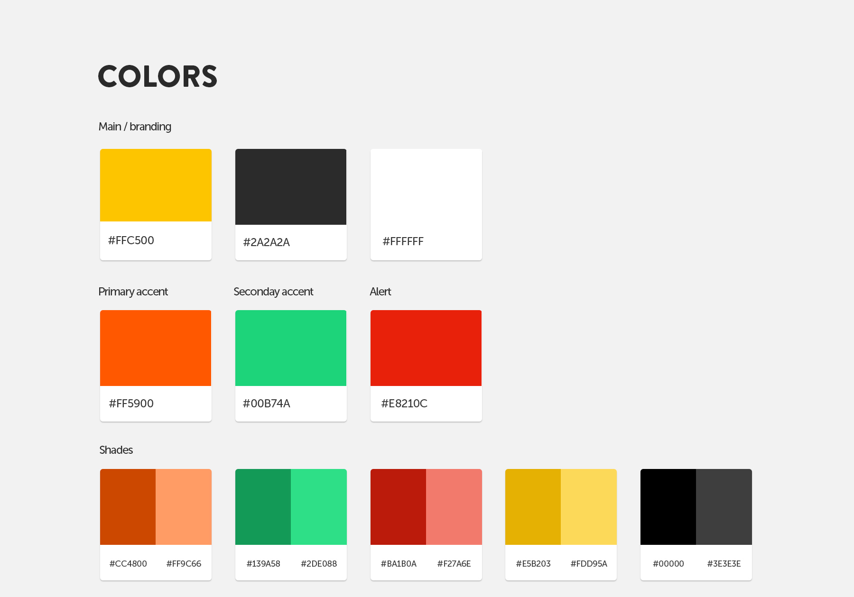Click the dark #2A2A2A color swatch
The width and height of the screenshot is (854, 597).
click(291, 187)
